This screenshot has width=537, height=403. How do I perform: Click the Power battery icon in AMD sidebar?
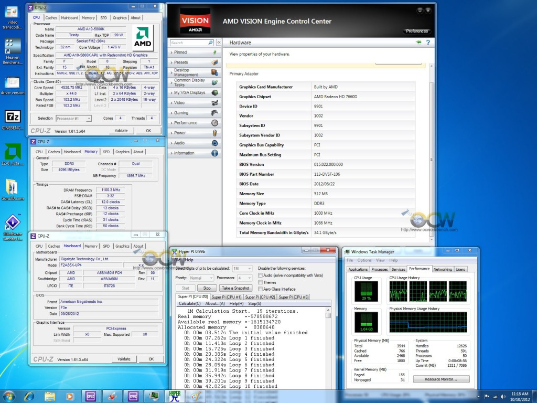pyautogui.click(x=214, y=133)
